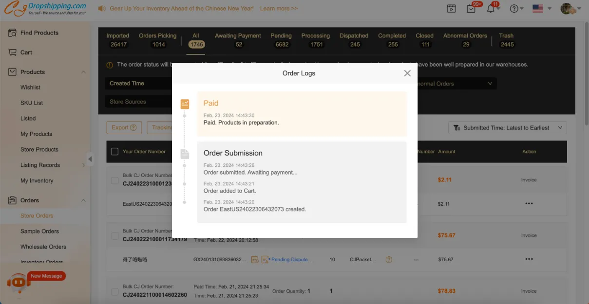
Task: Check the box for order CJ240222100011734179
Action: click(x=114, y=236)
